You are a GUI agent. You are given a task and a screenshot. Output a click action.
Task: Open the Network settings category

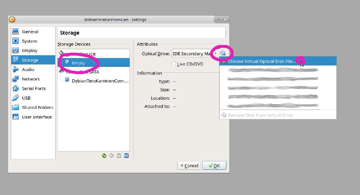pos(31,79)
